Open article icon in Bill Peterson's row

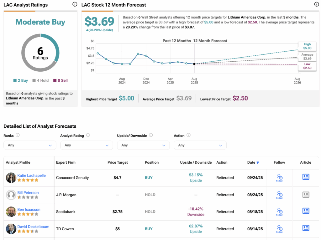click(x=306, y=195)
